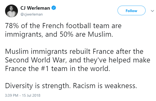Click the line beginning Second World War

point(78,60)
